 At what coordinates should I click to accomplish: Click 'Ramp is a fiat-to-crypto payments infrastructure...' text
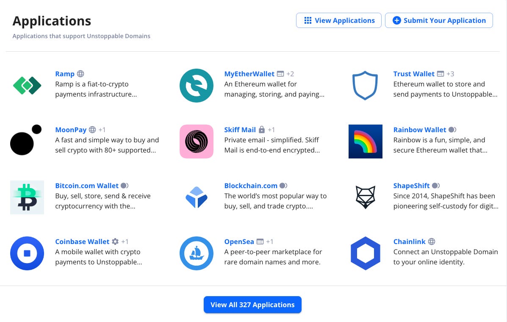(96, 89)
